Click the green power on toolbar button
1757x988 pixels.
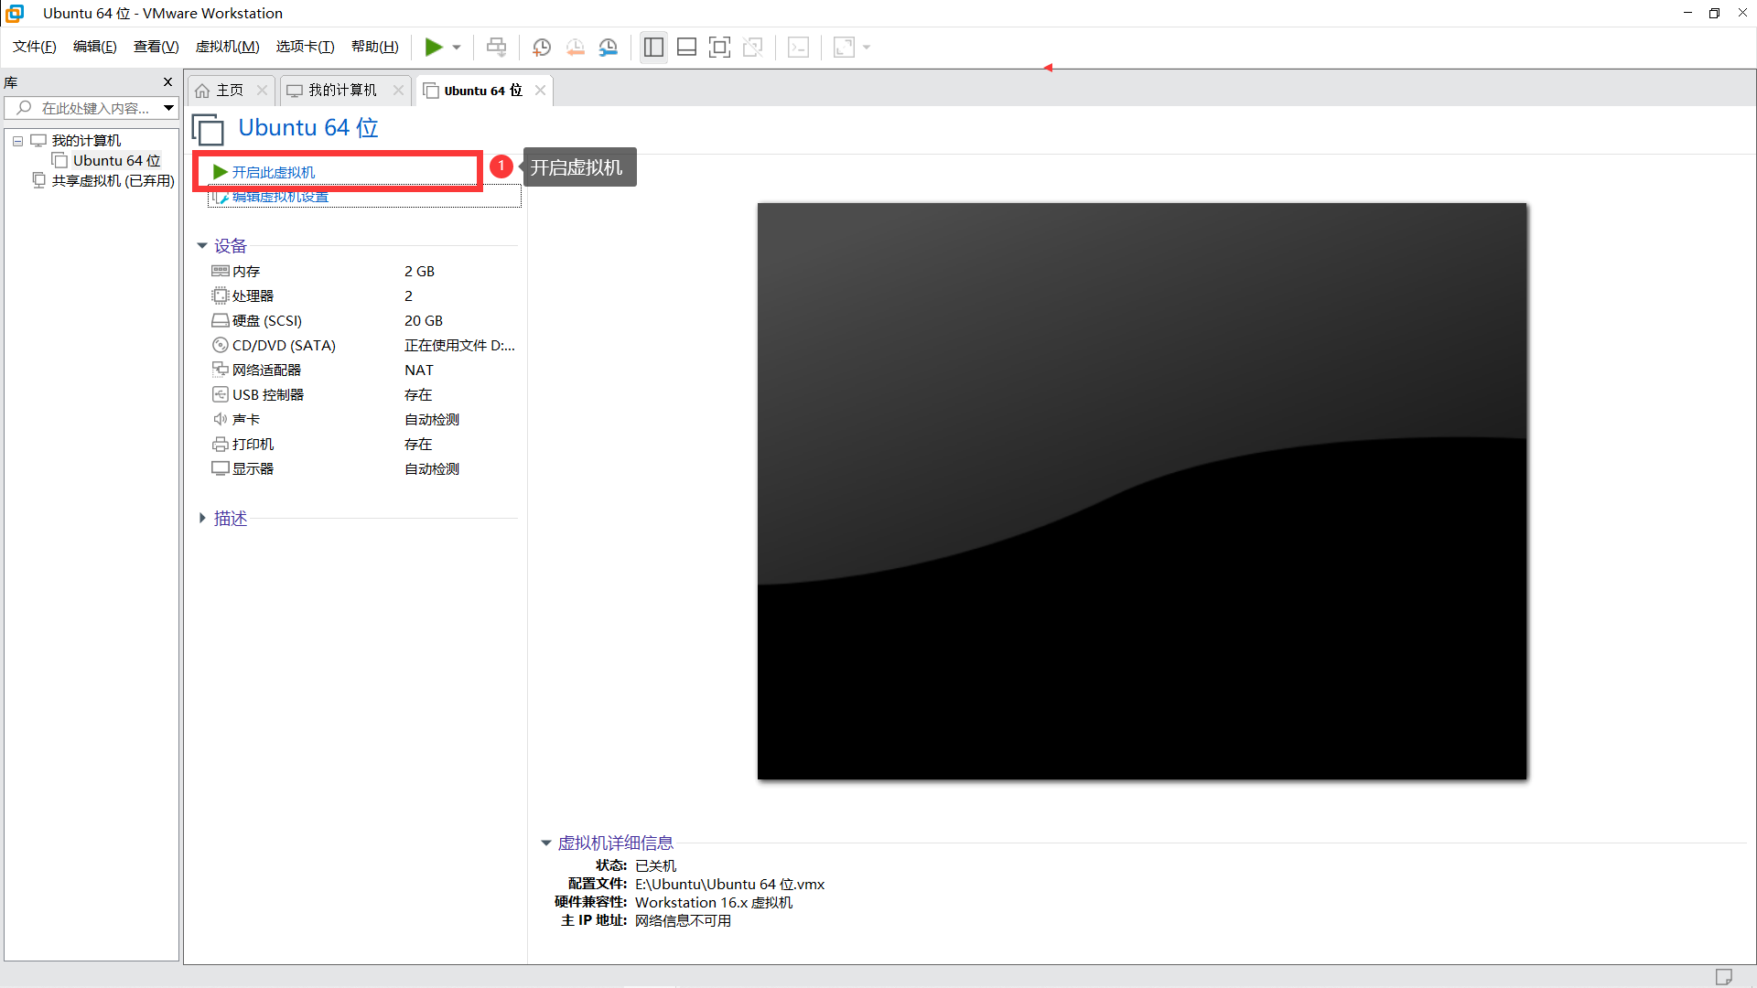pos(434,48)
